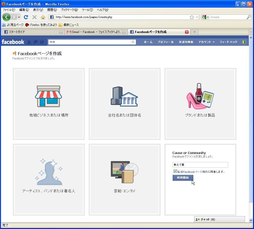Open the ツール(T) menu
This screenshot has width=254, height=229.
point(87,10)
